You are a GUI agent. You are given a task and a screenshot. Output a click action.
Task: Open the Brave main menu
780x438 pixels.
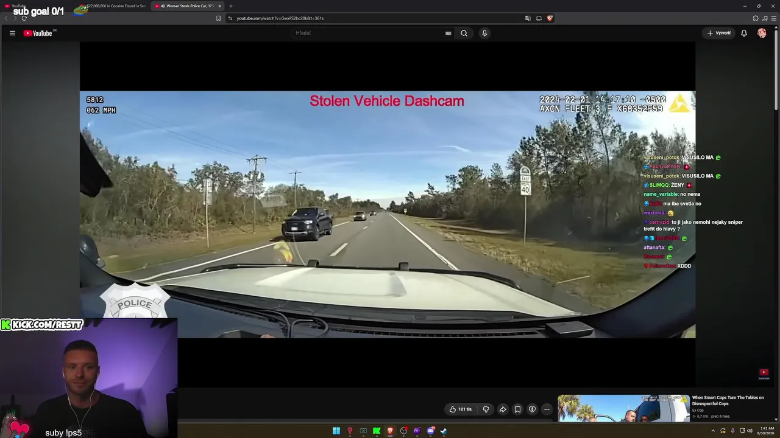pyautogui.click(x=773, y=18)
